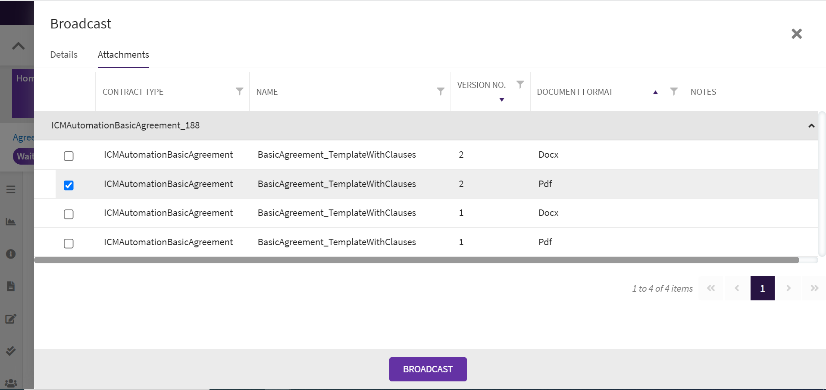This screenshot has height=390, width=826.
Task: Click the edit pencil sidebar icon
Action: (11, 319)
